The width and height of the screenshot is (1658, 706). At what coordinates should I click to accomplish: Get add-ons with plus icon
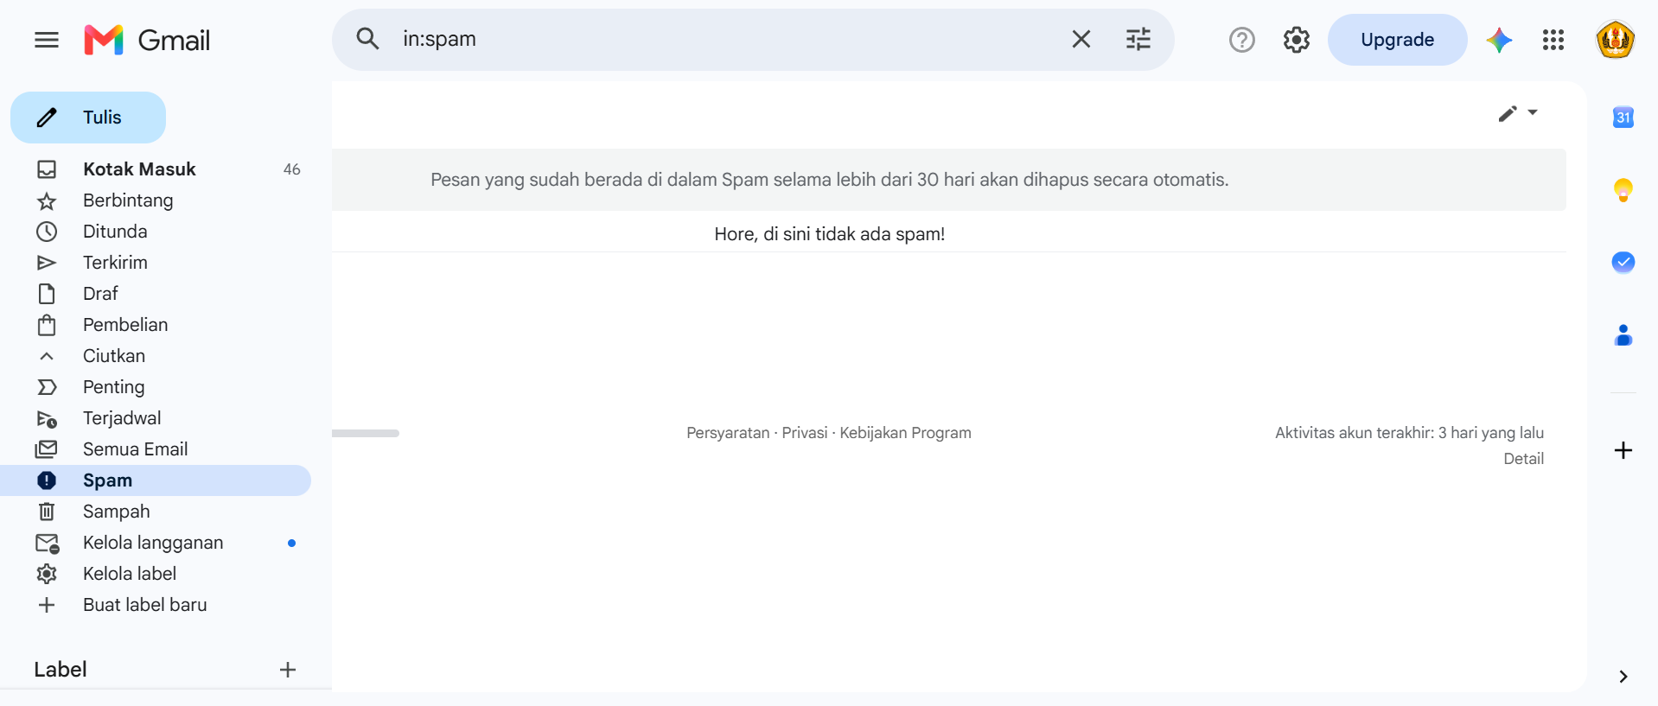tap(1623, 450)
